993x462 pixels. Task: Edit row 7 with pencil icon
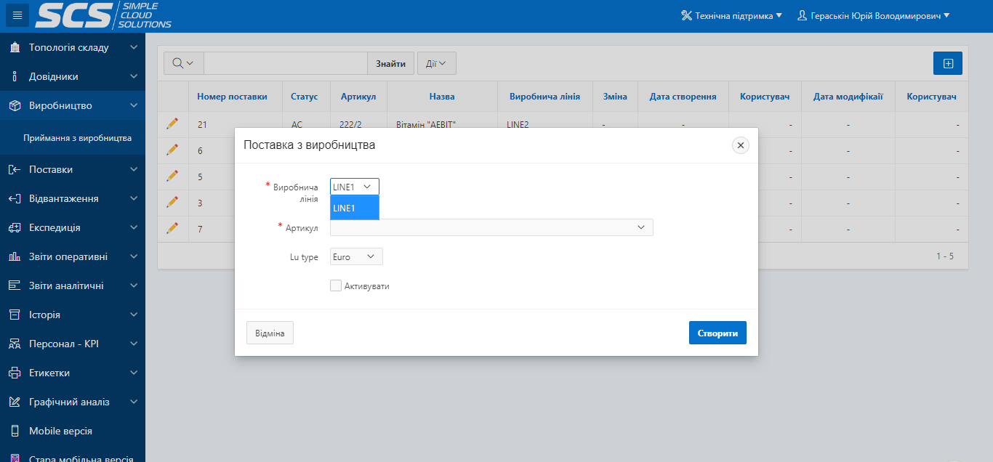pyautogui.click(x=172, y=228)
